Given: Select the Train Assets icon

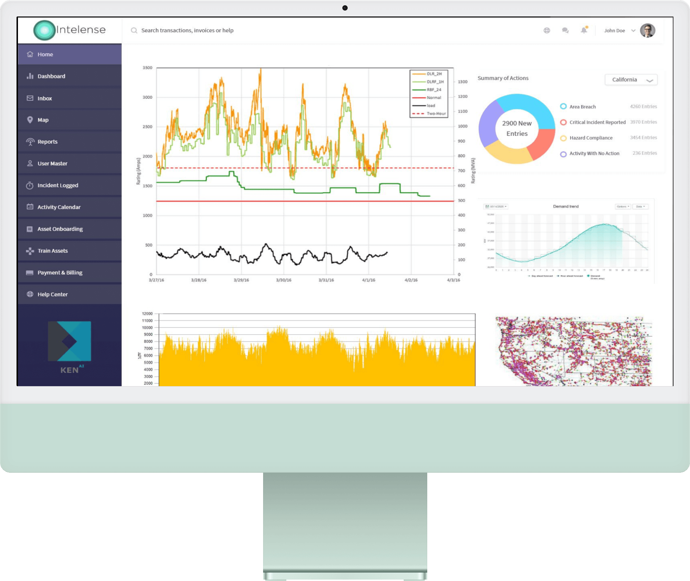Looking at the screenshot, I should (x=30, y=251).
